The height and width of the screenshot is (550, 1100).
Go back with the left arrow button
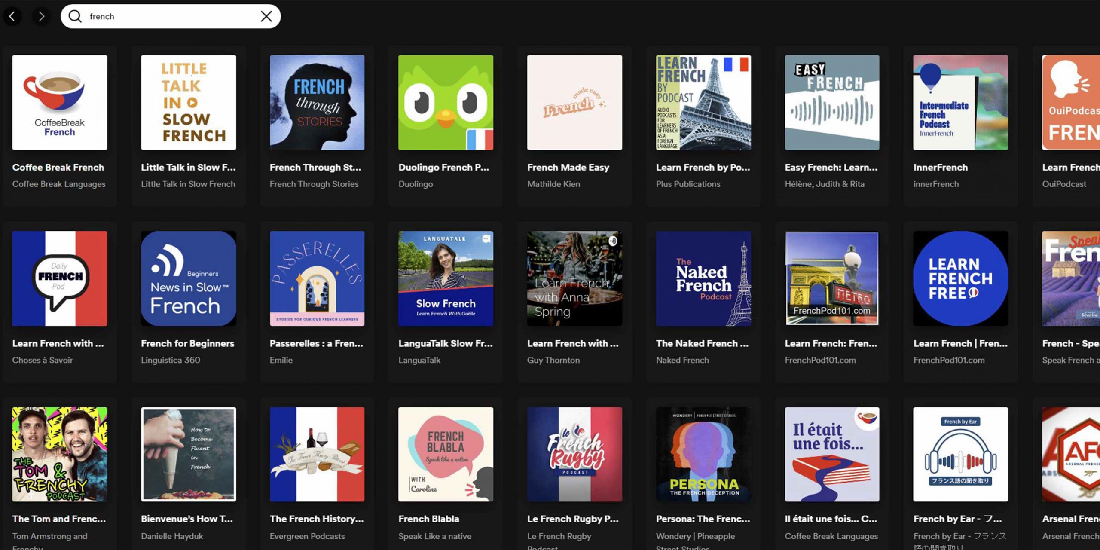[x=12, y=16]
